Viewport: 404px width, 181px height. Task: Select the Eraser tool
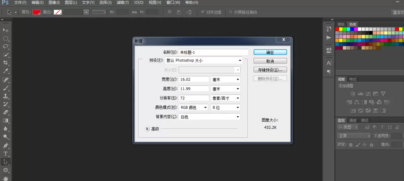5,112
